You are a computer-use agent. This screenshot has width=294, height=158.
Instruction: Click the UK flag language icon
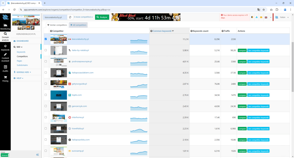point(266,17)
